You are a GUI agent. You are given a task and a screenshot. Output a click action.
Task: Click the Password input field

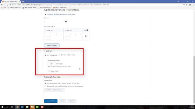click(x=54, y=21)
